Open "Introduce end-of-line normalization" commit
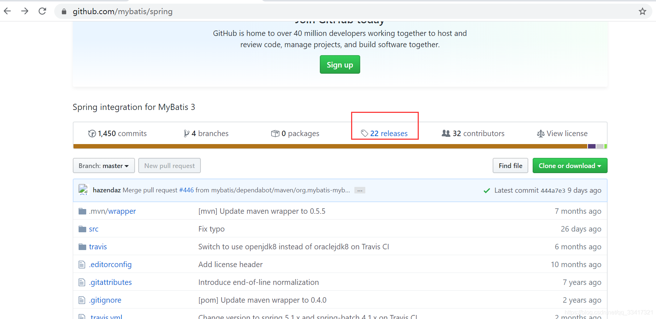The height and width of the screenshot is (319, 656). coord(258,282)
